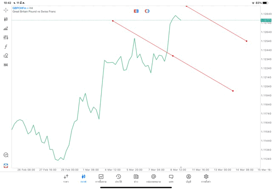Open the chart search icon at bottom left

pyautogui.click(x=6, y=155)
